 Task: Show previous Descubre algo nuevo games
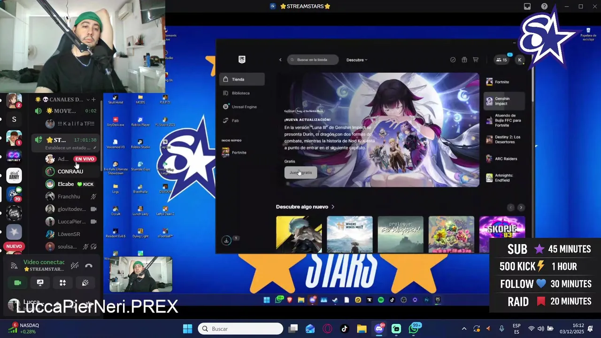coord(510,207)
